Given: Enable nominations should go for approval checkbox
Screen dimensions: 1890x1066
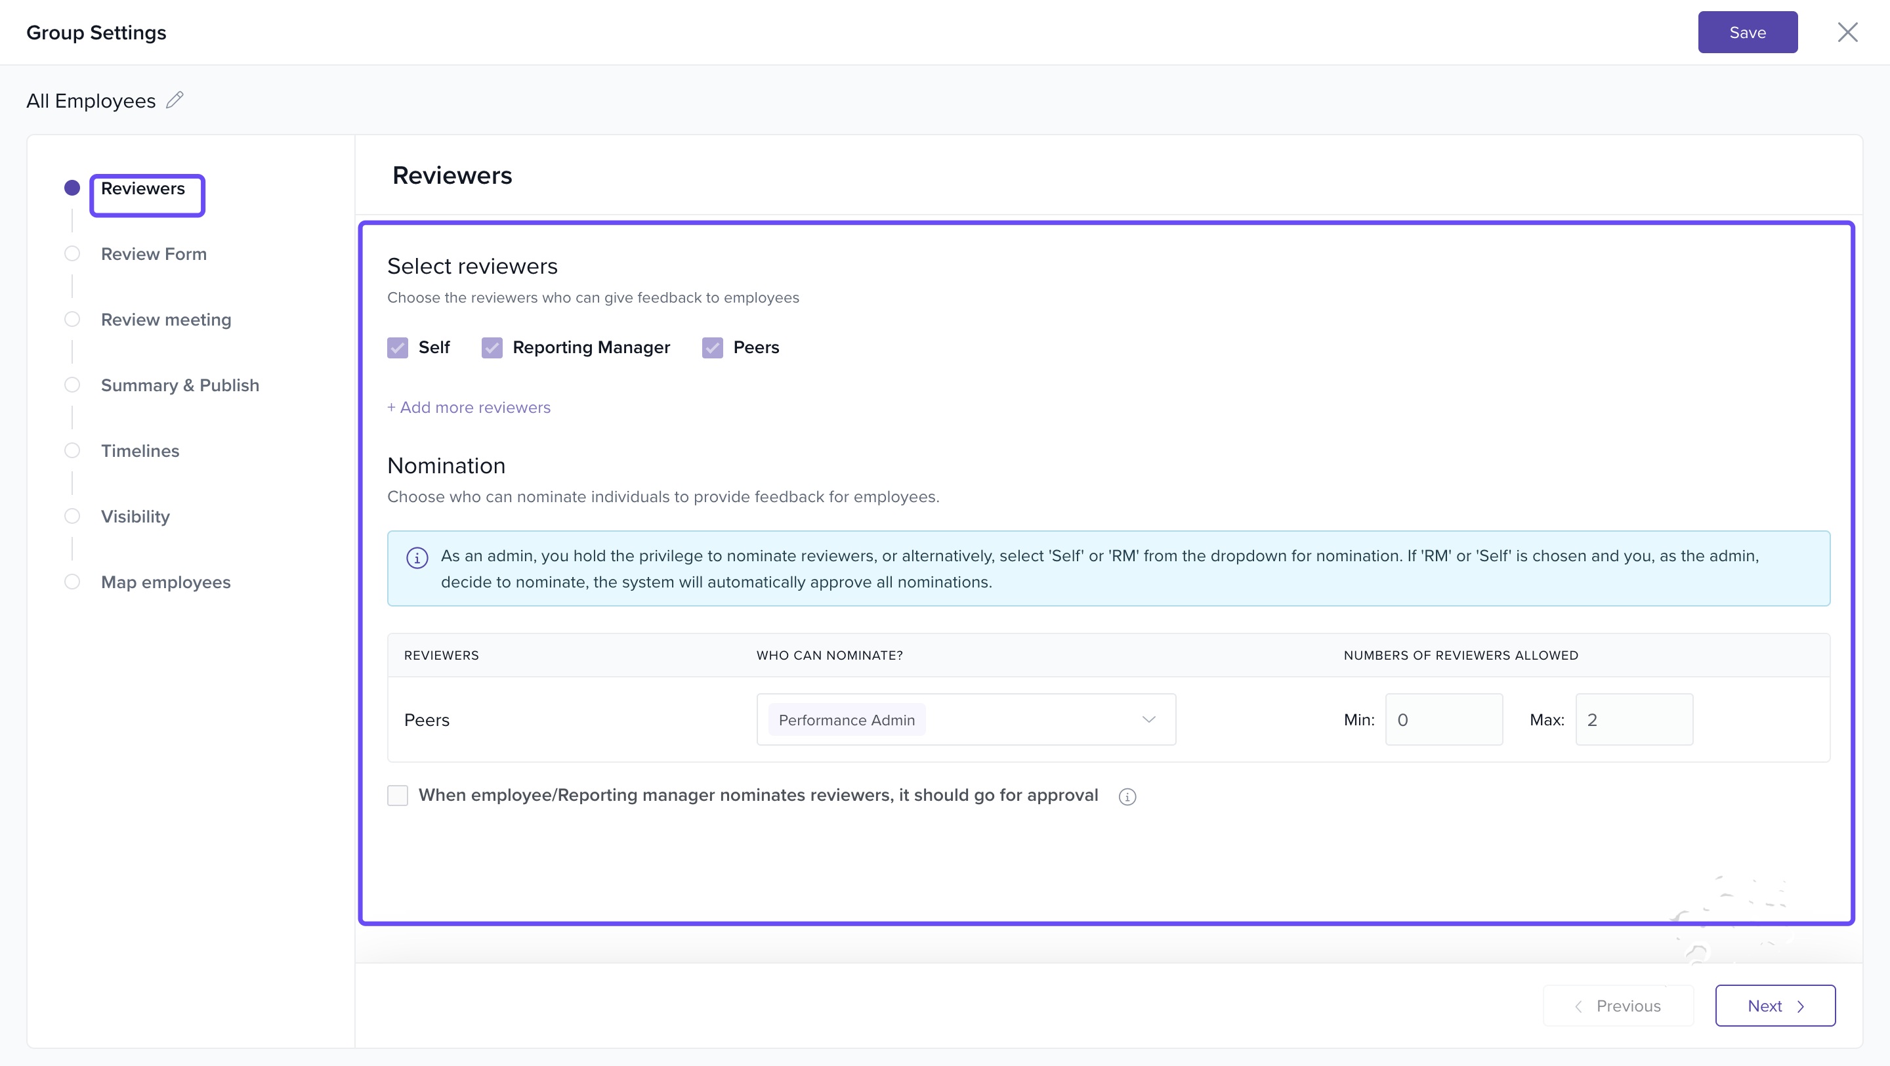Looking at the screenshot, I should [398, 796].
